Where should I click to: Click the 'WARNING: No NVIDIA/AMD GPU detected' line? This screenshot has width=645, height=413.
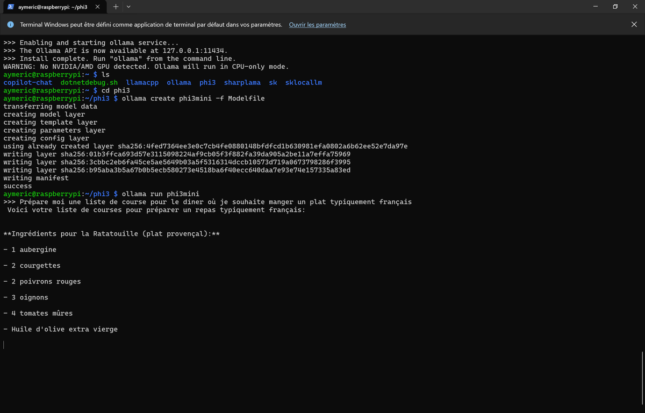[x=146, y=67]
